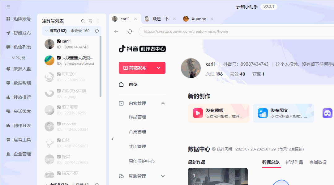Open 私信列表 in the sidebar

(x=19, y=47)
